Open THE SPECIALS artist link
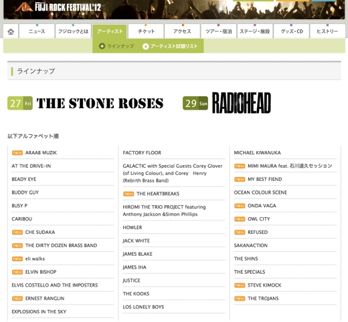The image size is (348, 322). [x=250, y=272]
